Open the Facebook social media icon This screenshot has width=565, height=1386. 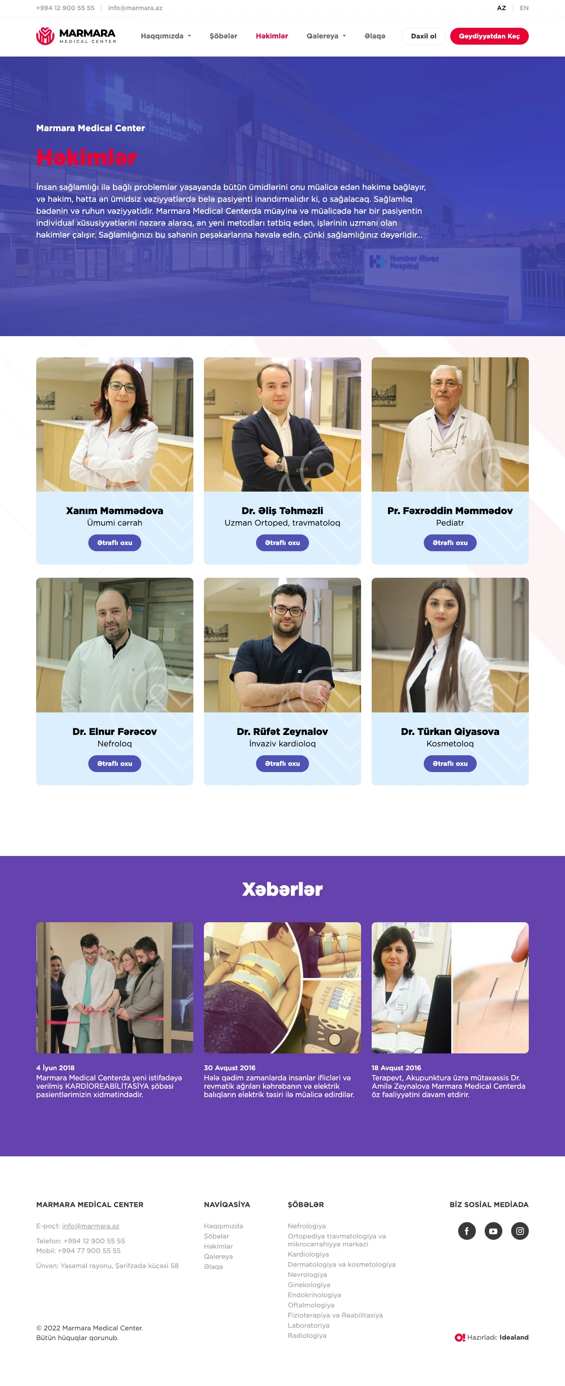(x=467, y=1231)
